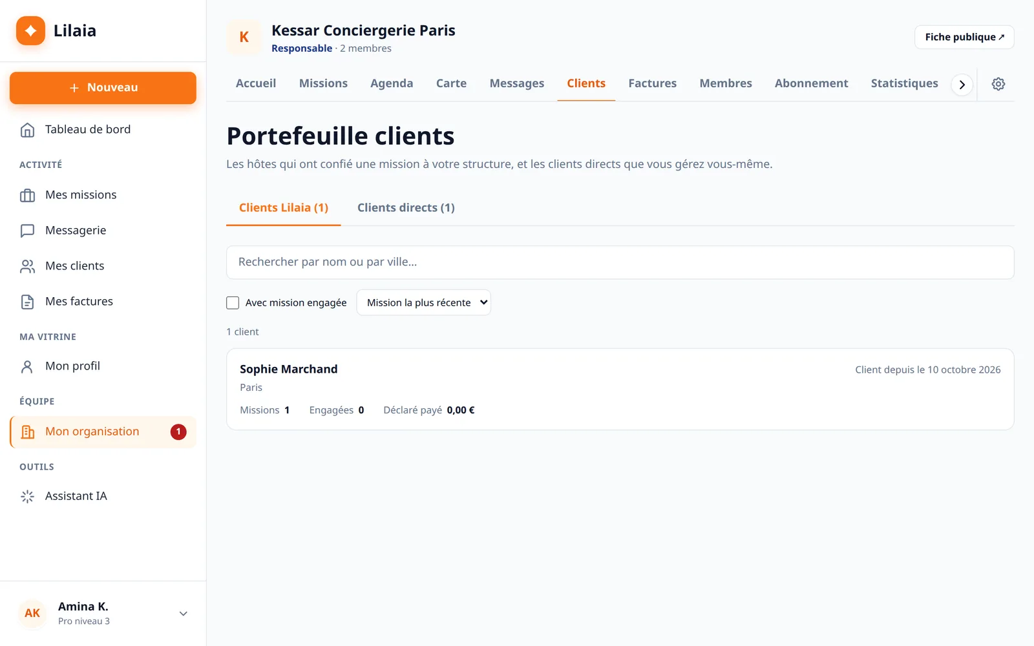The height and width of the screenshot is (646, 1034).
Task: Select the Clients Lilaia (1) sub-tab
Action: point(284,207)
